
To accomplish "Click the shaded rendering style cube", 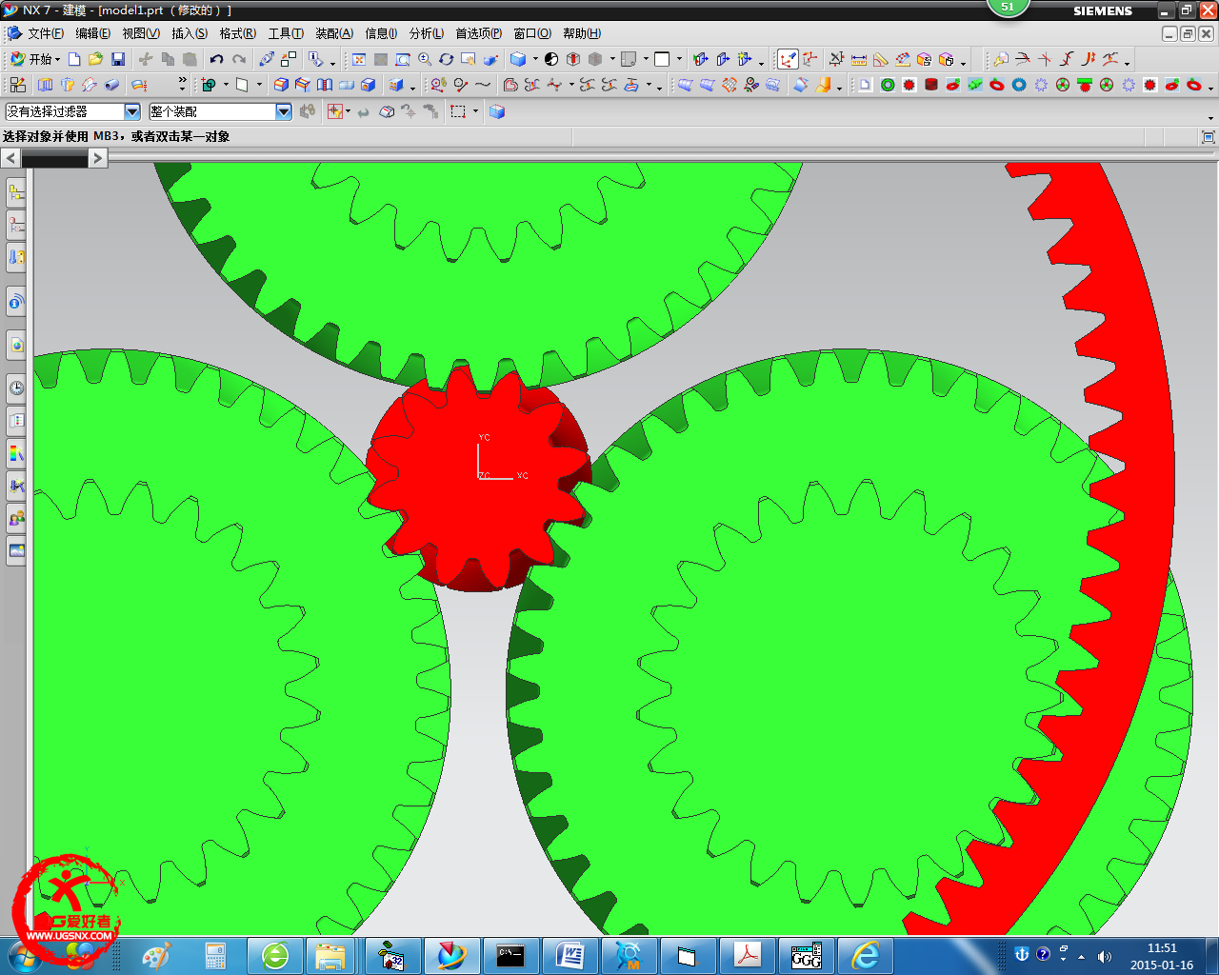I will click(518, 59).
